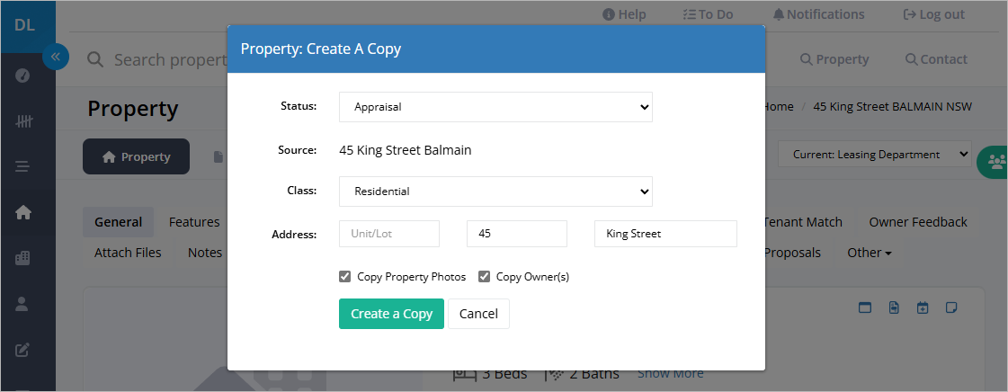The height and width of the screenshot is (392, 1008).
Task: Click the Search property input box
Action: point(171,59)
